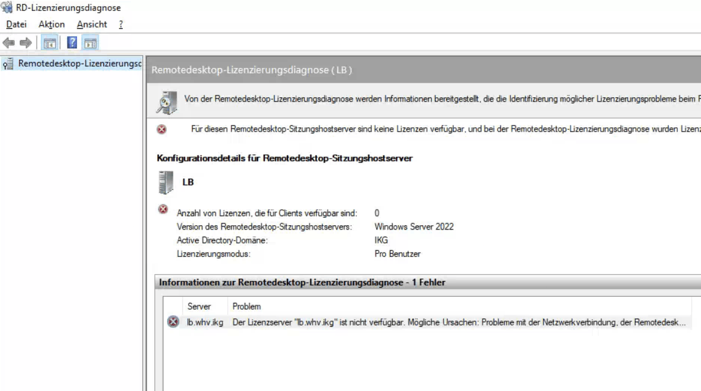Image resolution: width=701 pixels, height=391 pixels.
Task: Open the Aktion menu
Action: click(x=51, y=24)
